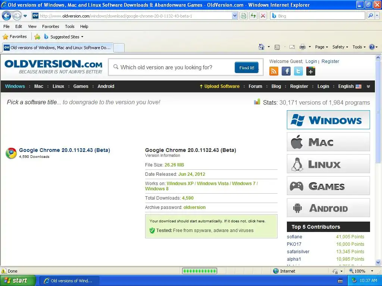Open the recent pages dropdown arrow
382x286 pixels.
25,16
